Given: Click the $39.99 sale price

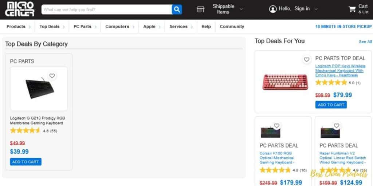Looking at the screenshot, I should [x=19, y=151].
